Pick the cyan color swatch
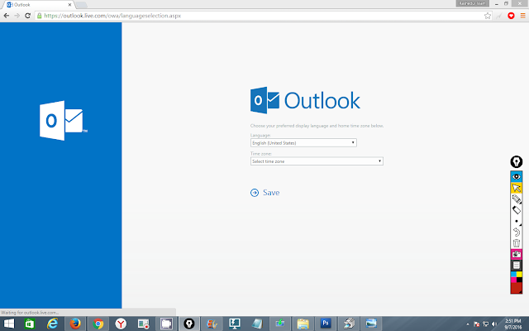Image resolution: width=529 pixels, height=331 pixels. pyautogui.click(x=513, y=274)
